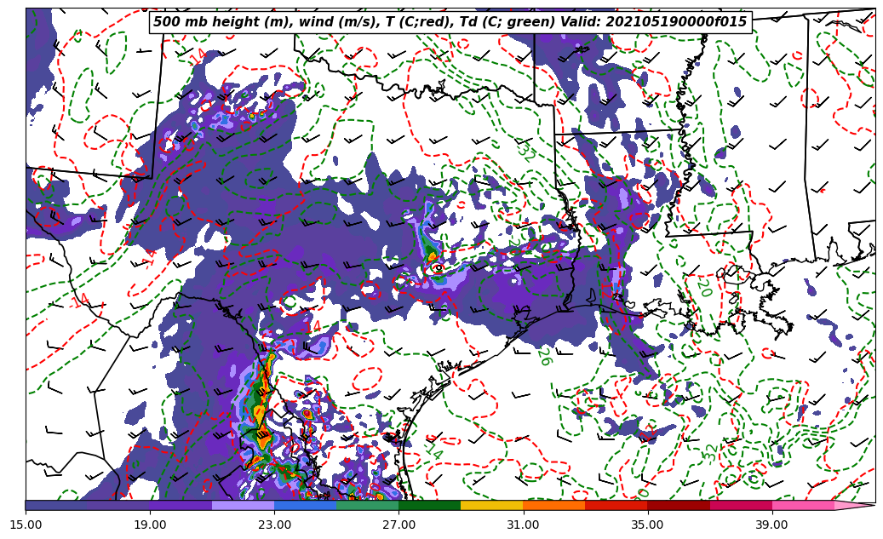The height and width of the screenshot is (539, 883).
Task: Click the green contour label 20
Action: pos(703,287)
